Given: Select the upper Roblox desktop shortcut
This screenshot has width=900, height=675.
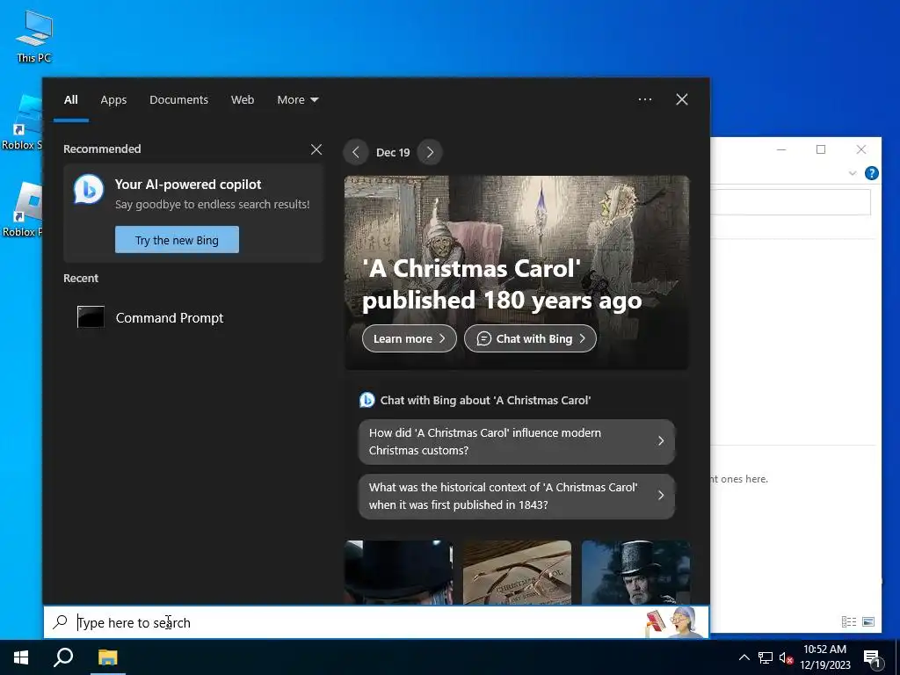Looking at the screenshot, I should click(x=22, y=122).
